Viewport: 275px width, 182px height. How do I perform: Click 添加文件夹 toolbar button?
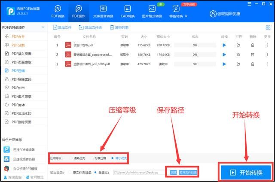tap(90, 27)
